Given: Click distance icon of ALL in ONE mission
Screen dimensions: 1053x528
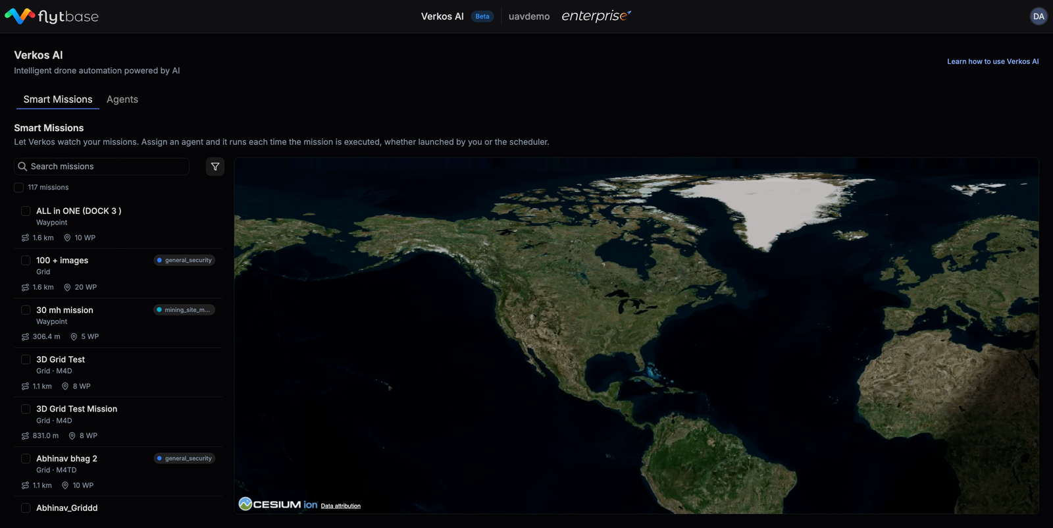Looking at the screenshot, I should (x=25, y=238).
